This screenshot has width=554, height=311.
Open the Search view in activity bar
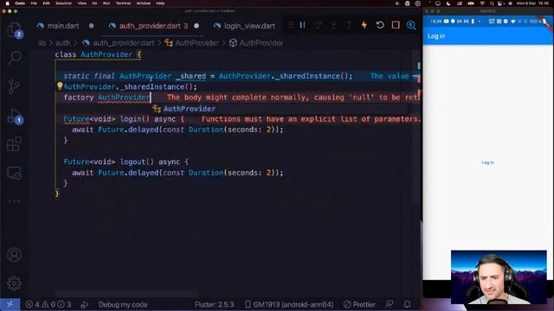[14, 58]
